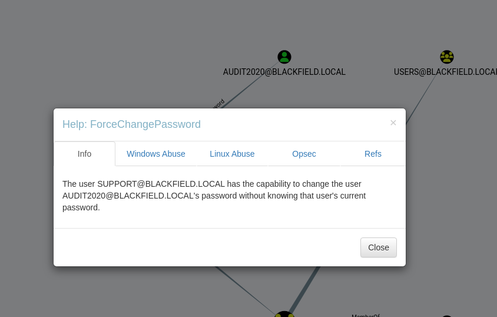Open the Windows Abuse tab

[156, 154]
